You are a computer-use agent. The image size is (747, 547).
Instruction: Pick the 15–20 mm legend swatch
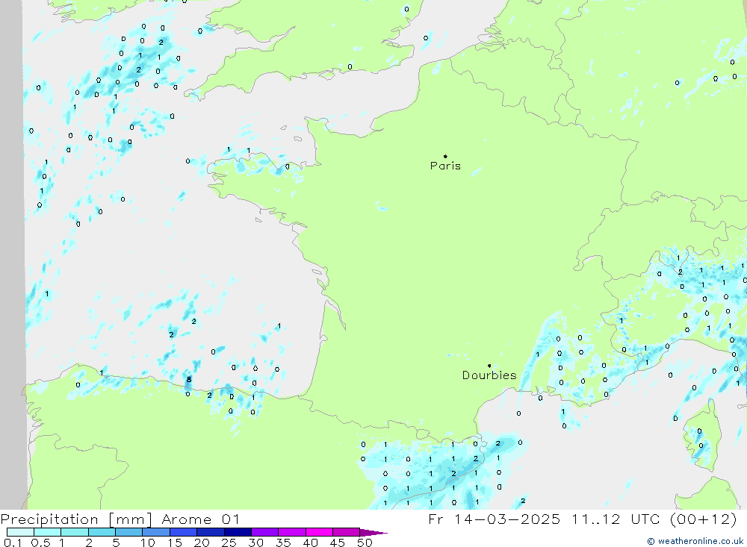point(184,532)
